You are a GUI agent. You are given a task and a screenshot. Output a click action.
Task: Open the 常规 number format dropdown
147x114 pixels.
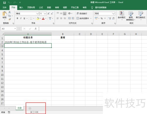click(113, 14)
